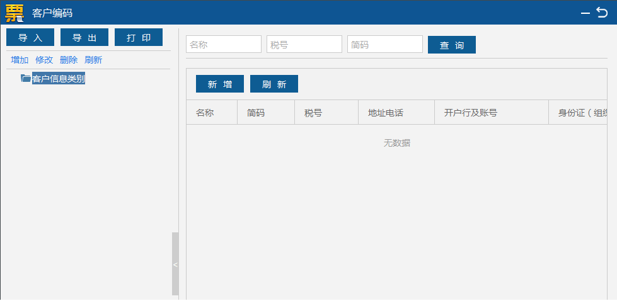
Task: Collapse the left panel with the < handle
Action: [175, 264]
